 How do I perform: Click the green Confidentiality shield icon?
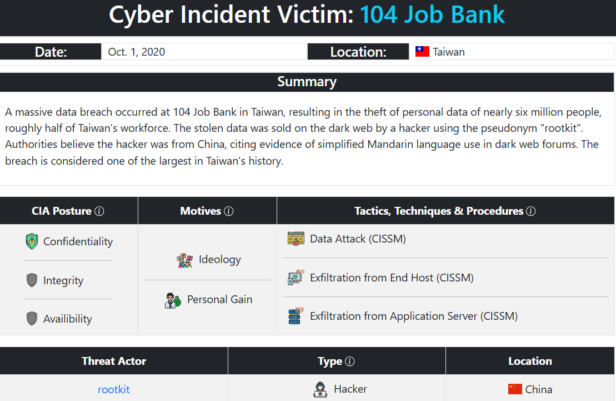pyautogui.click(x=32, y=241)
